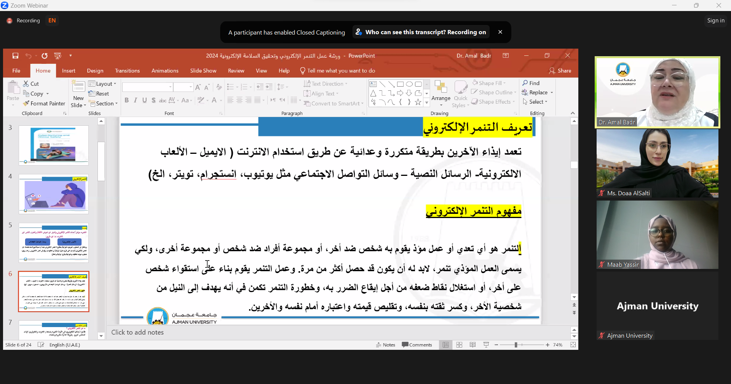Image resolution: width=731 pixels, height=384 pixels.
Task: Start Slide Show from status bar
Action: (486, 345)
